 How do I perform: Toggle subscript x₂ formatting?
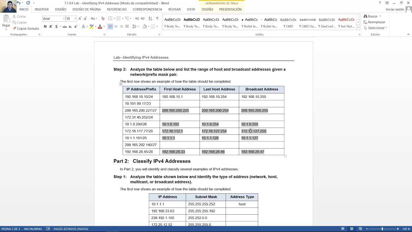(x=70, y=26)
